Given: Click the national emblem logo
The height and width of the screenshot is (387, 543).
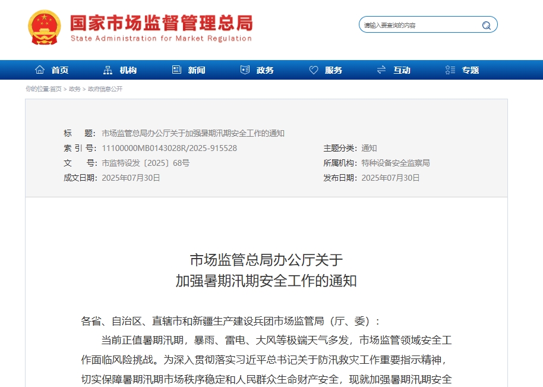Looking at the screenshot, I should pyautogui.click(x=44, y=27).
